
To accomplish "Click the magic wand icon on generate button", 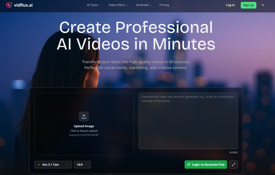I will 188,165.
